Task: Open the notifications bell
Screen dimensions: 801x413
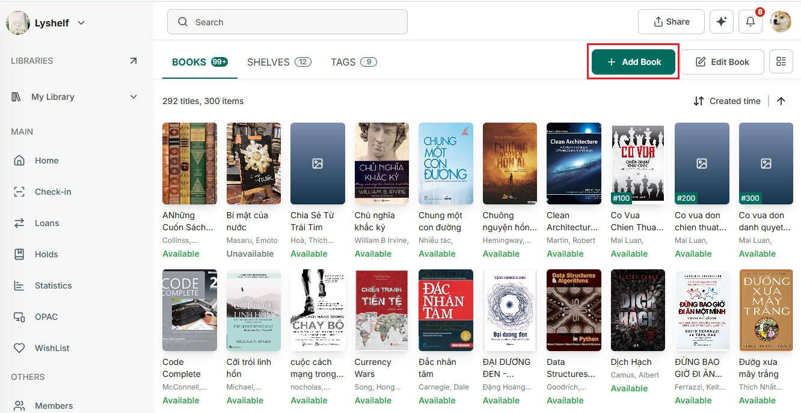Action: [750, 22]
